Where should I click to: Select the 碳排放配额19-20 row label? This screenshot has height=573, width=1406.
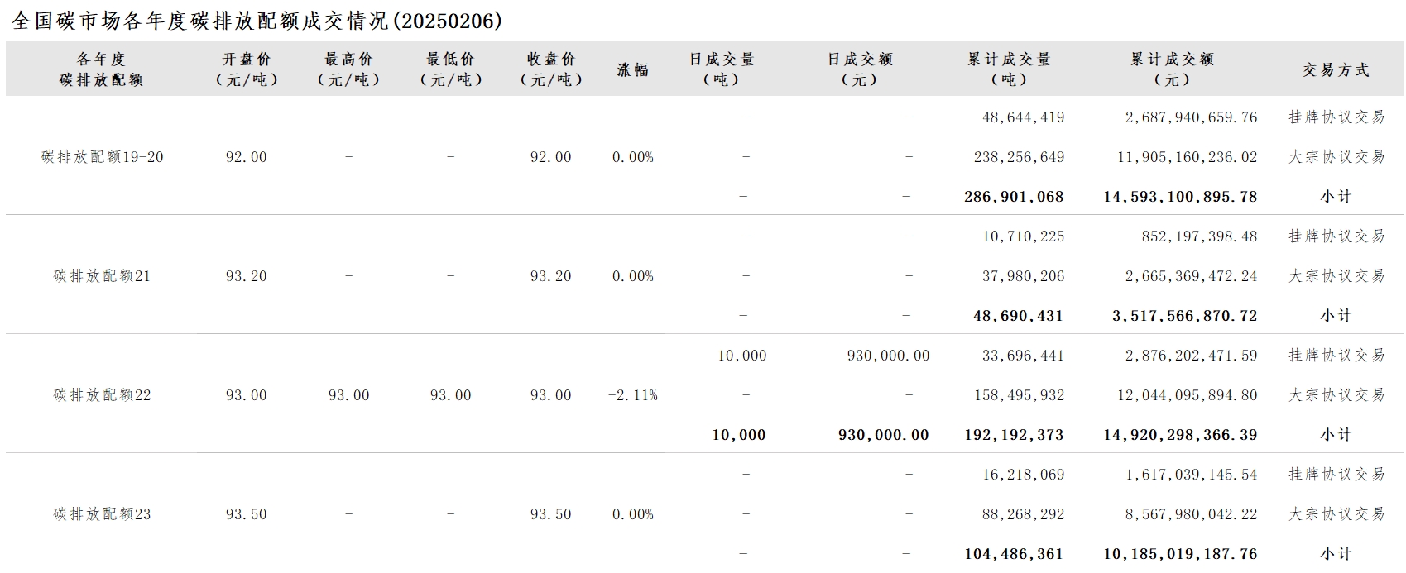[103, 157]
